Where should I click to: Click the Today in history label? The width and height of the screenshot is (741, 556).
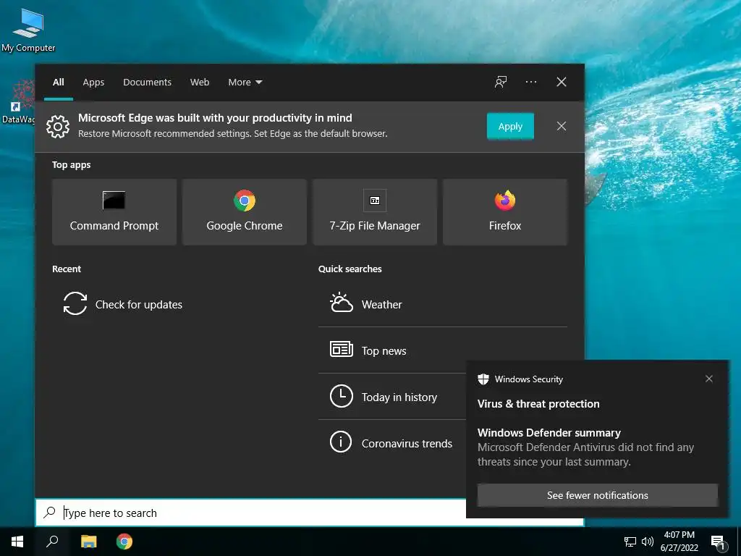tap(399, 397)
